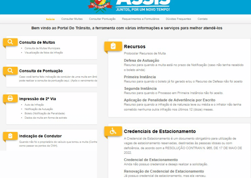Select Contato in the navigation bar
Screen dimensions: 251x178
pyautogui.click(x=202, y=19)
